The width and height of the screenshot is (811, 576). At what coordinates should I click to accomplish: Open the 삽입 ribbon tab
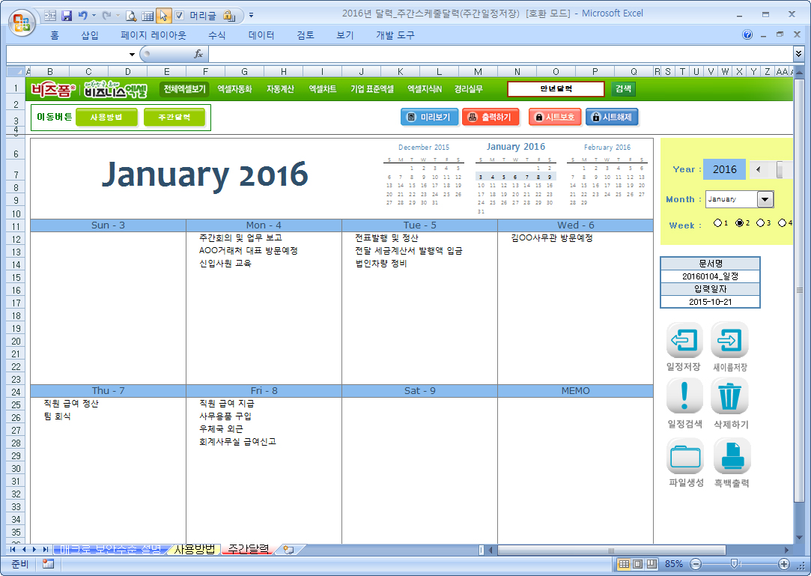click(x=89, y=35)
